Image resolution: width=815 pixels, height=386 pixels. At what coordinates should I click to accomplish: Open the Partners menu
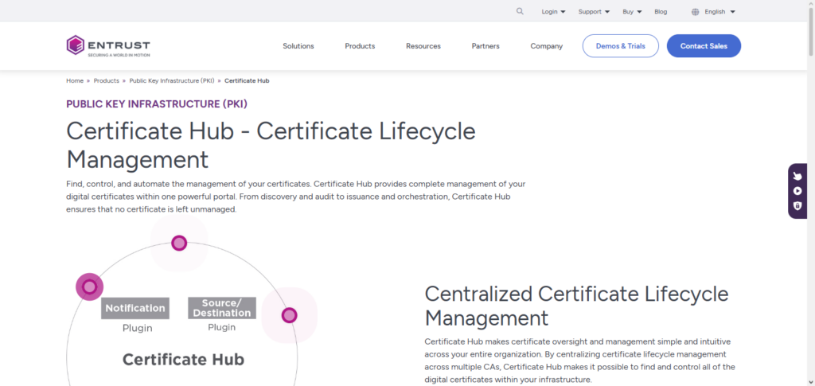coord(485,45)
